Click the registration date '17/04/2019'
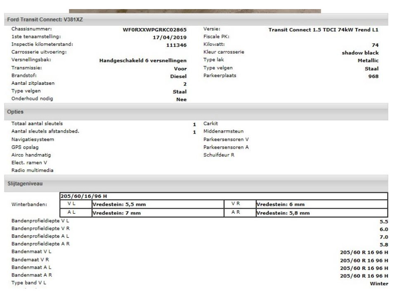Image resolution: width=397 pixels, height=298 pixels. [169, 37]
